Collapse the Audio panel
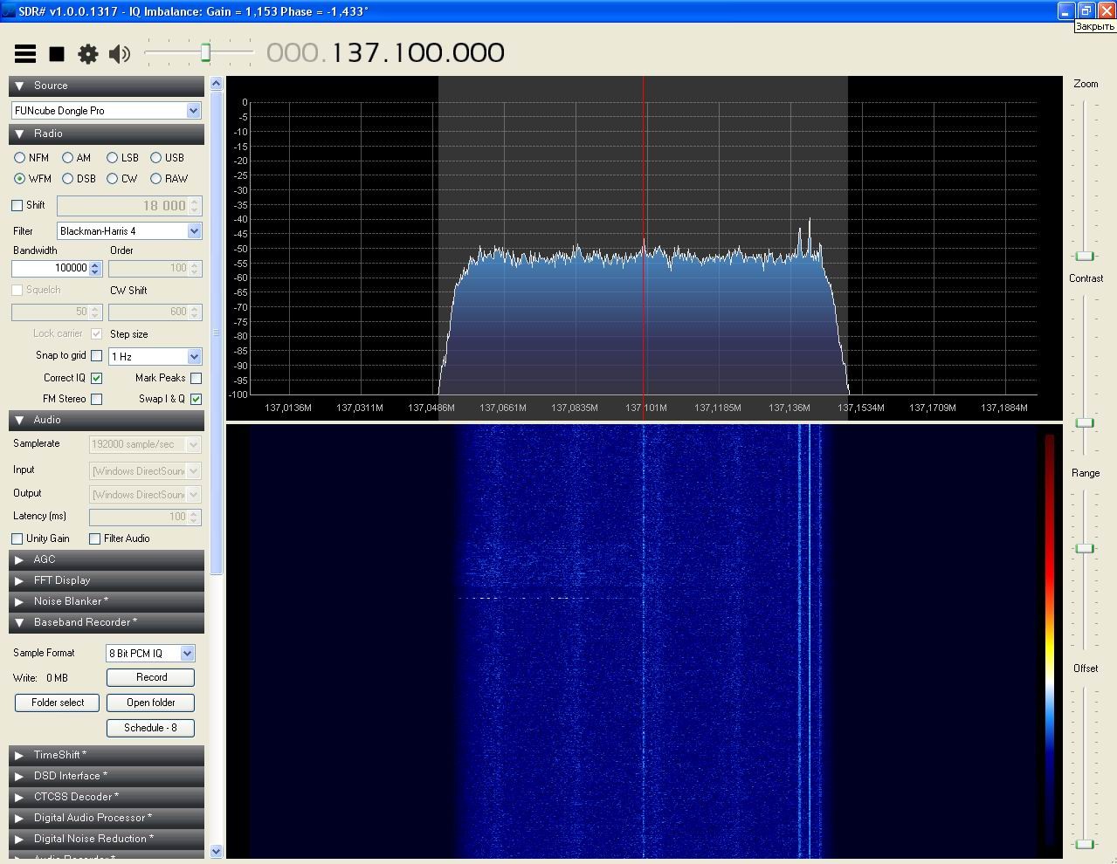 (x=107, y=420)
